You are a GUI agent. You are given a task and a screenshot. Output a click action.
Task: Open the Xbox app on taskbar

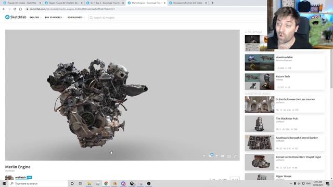[132, 183]
